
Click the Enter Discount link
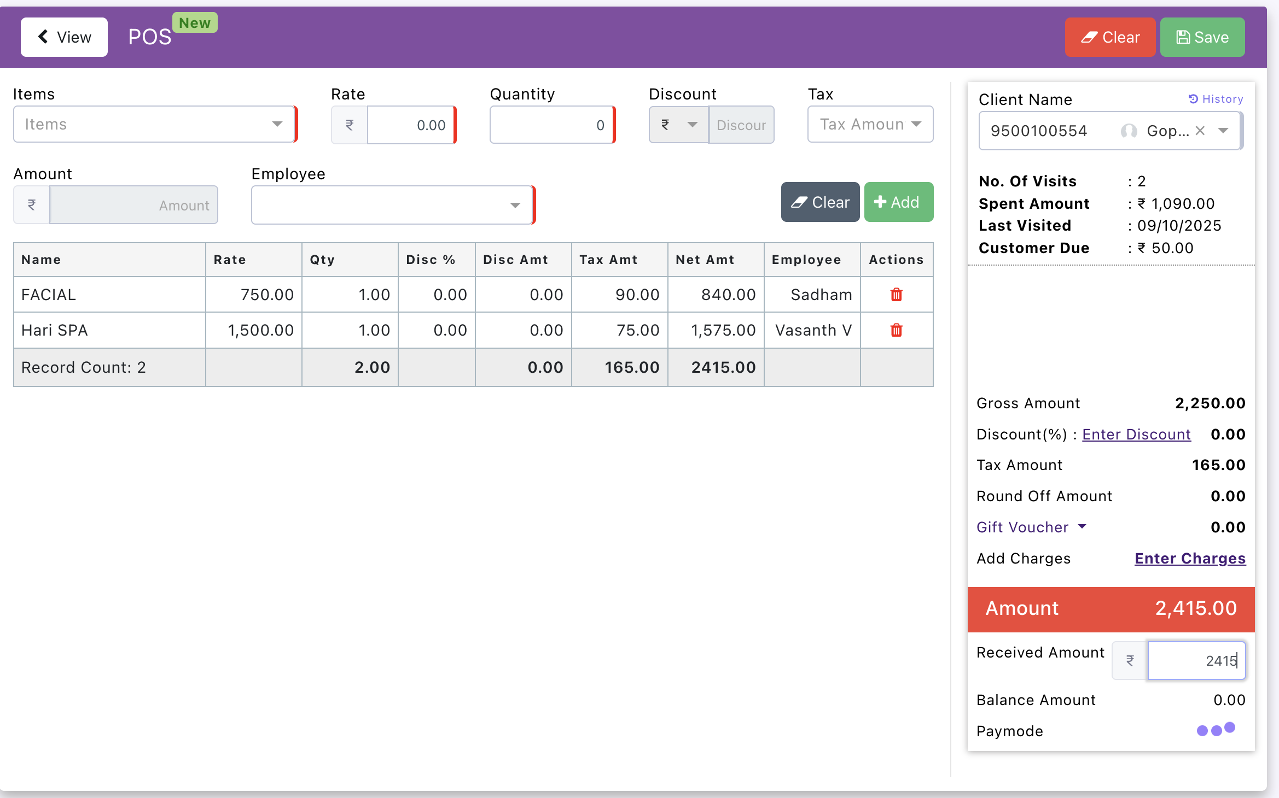[x=1136, y=434]
